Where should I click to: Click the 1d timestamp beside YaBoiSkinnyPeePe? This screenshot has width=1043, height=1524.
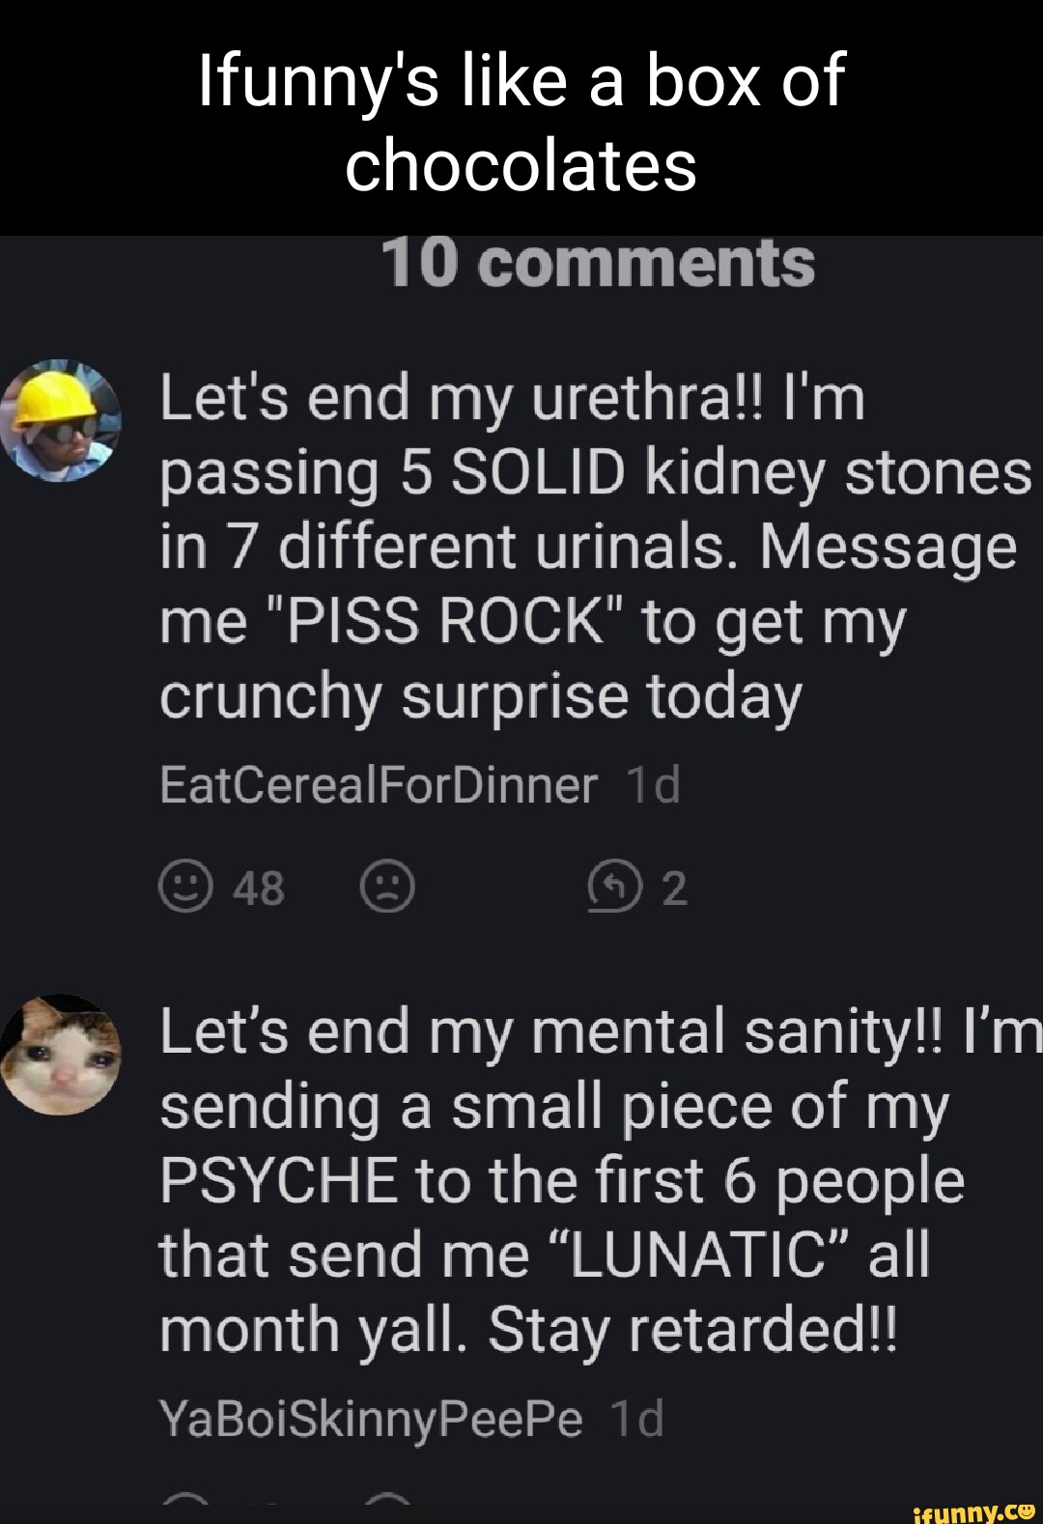pyautogui.click(x=637, y=1419)
